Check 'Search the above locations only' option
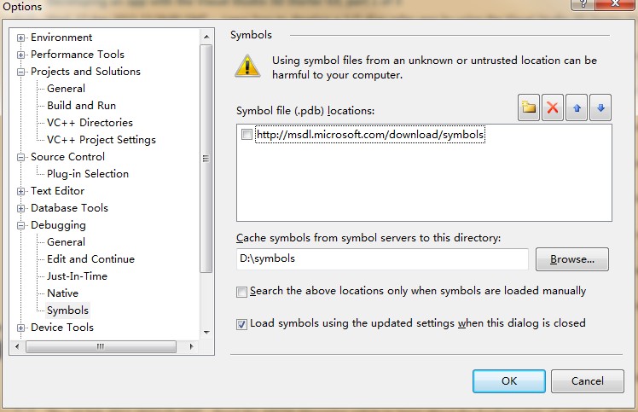 click(241, 292)
